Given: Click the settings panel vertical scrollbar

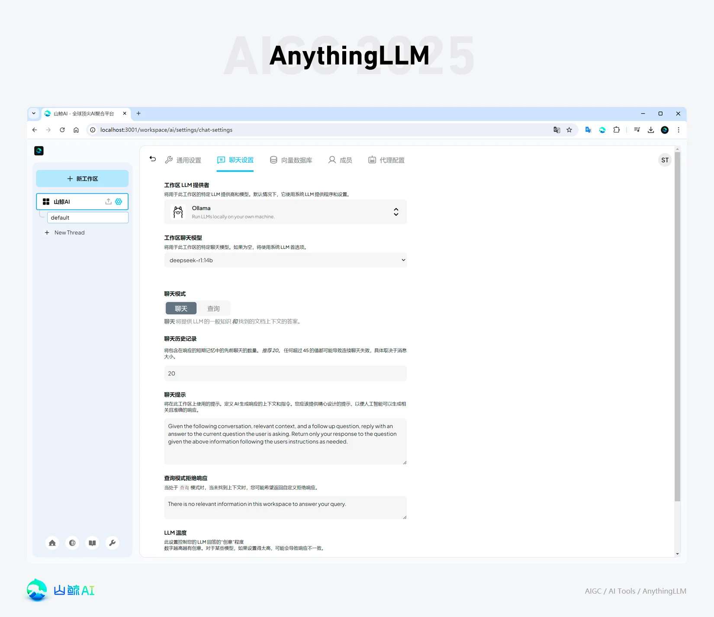Looking at the screenshot, I should point(678,327).
